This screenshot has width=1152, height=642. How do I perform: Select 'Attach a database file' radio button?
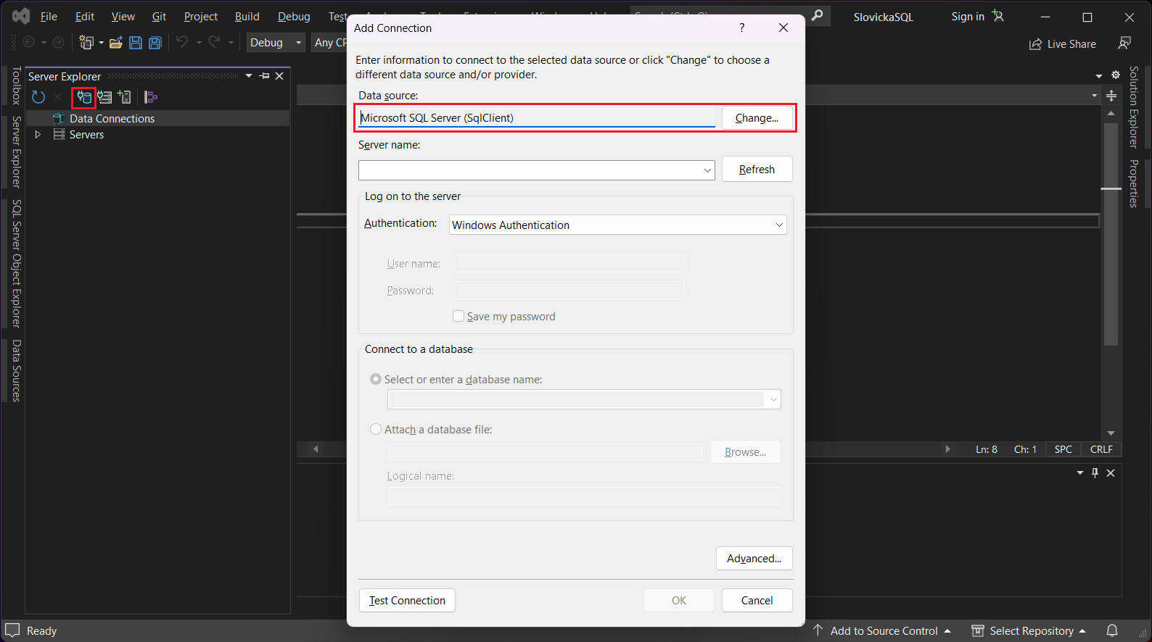click(376, 429)
